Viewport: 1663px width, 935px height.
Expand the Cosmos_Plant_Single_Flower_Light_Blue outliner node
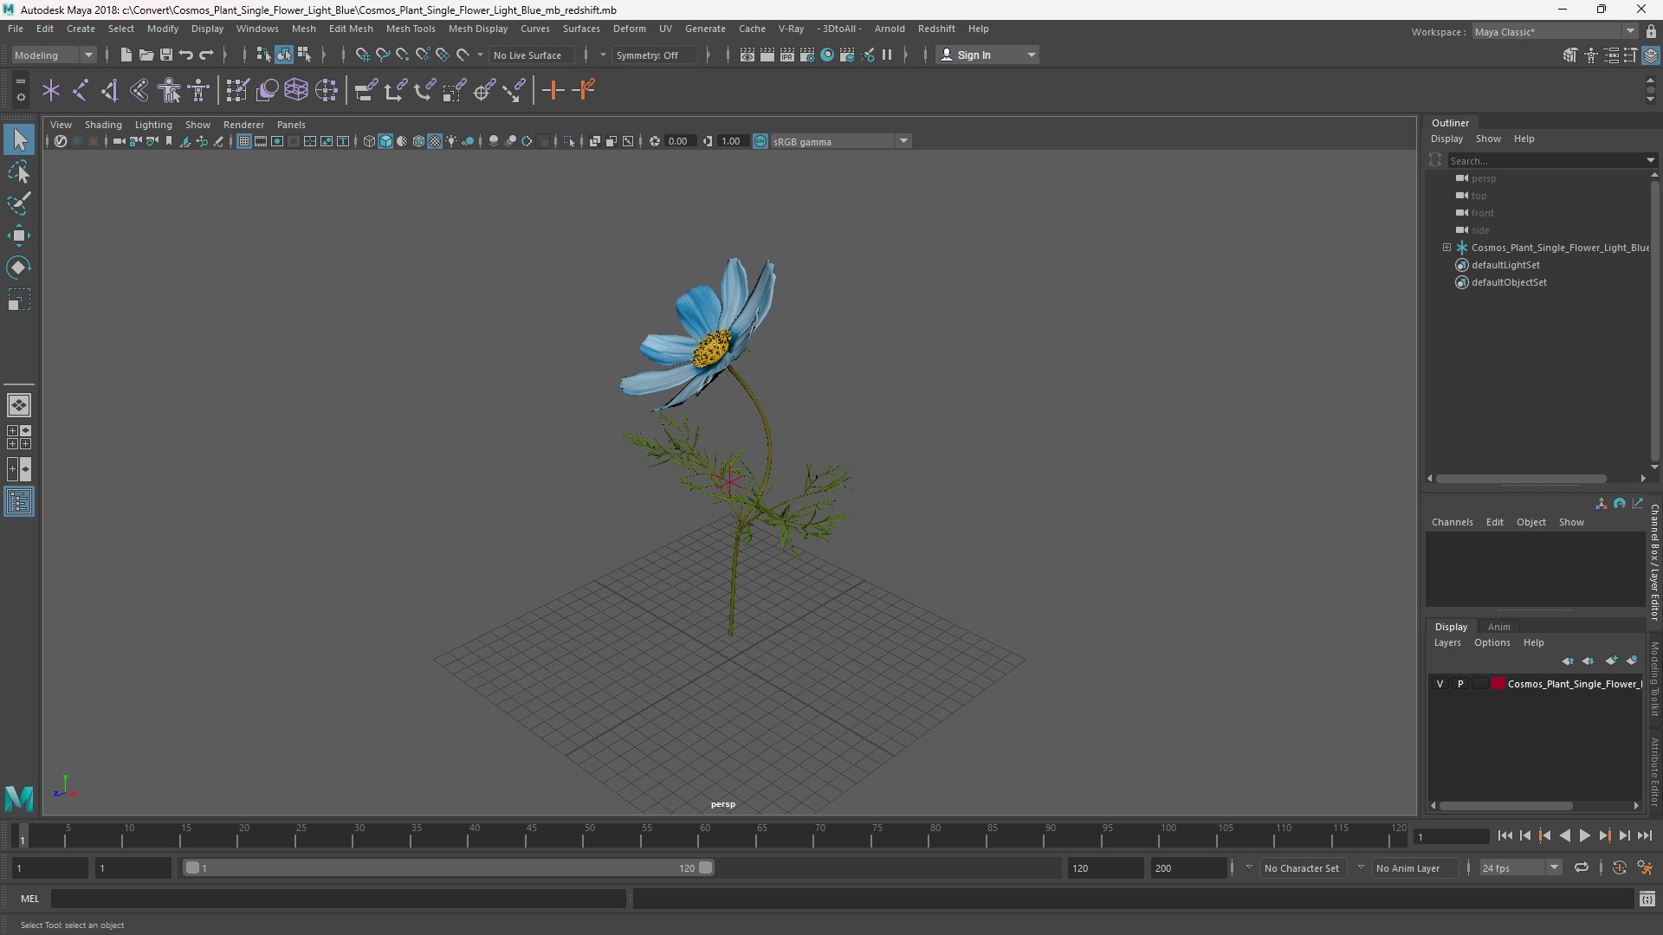click(1446, 248)
